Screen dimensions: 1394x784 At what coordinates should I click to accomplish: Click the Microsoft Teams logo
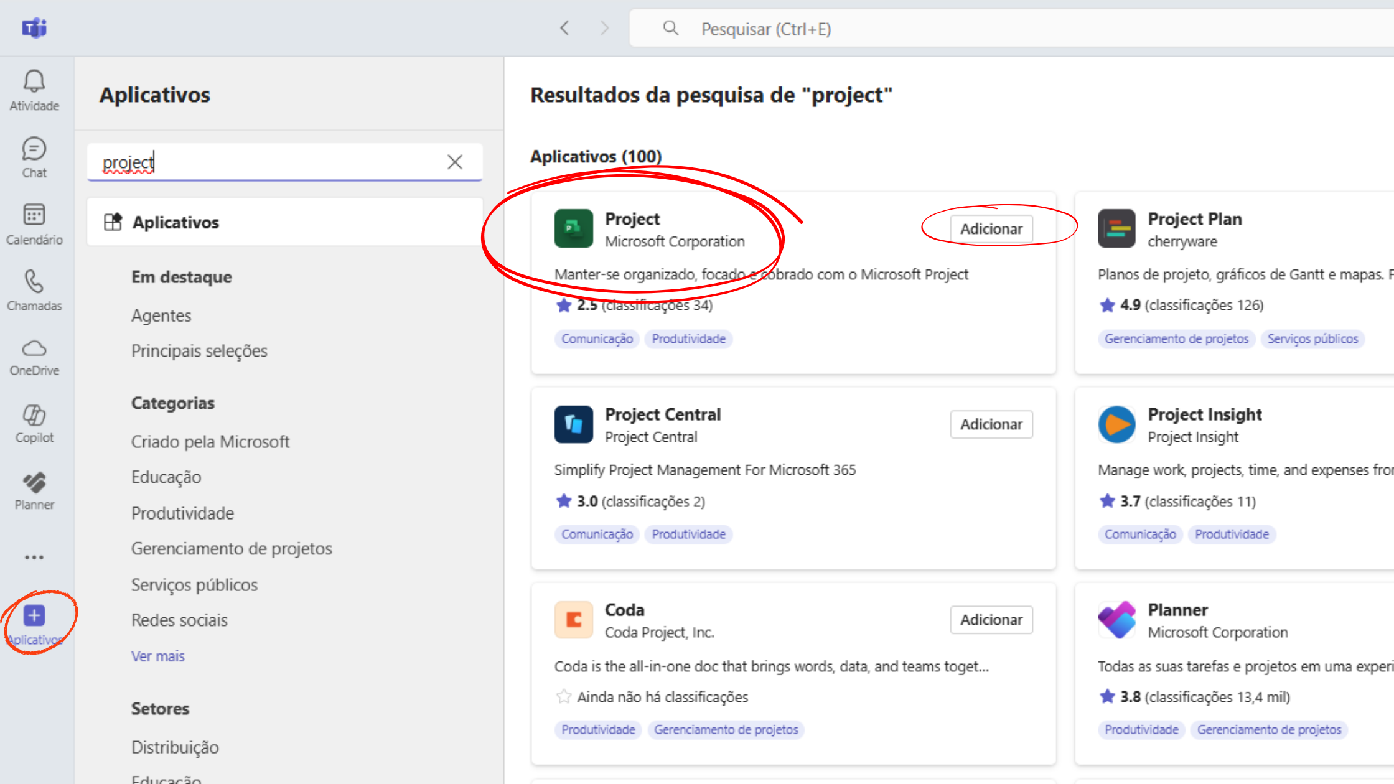click(34, 28)
